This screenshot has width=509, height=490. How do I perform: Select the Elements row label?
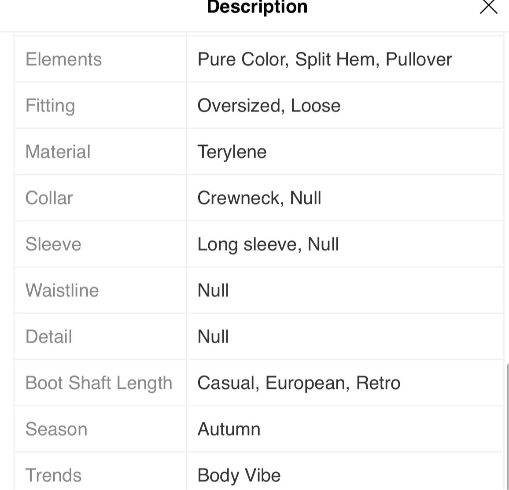[x=63, y=59]
